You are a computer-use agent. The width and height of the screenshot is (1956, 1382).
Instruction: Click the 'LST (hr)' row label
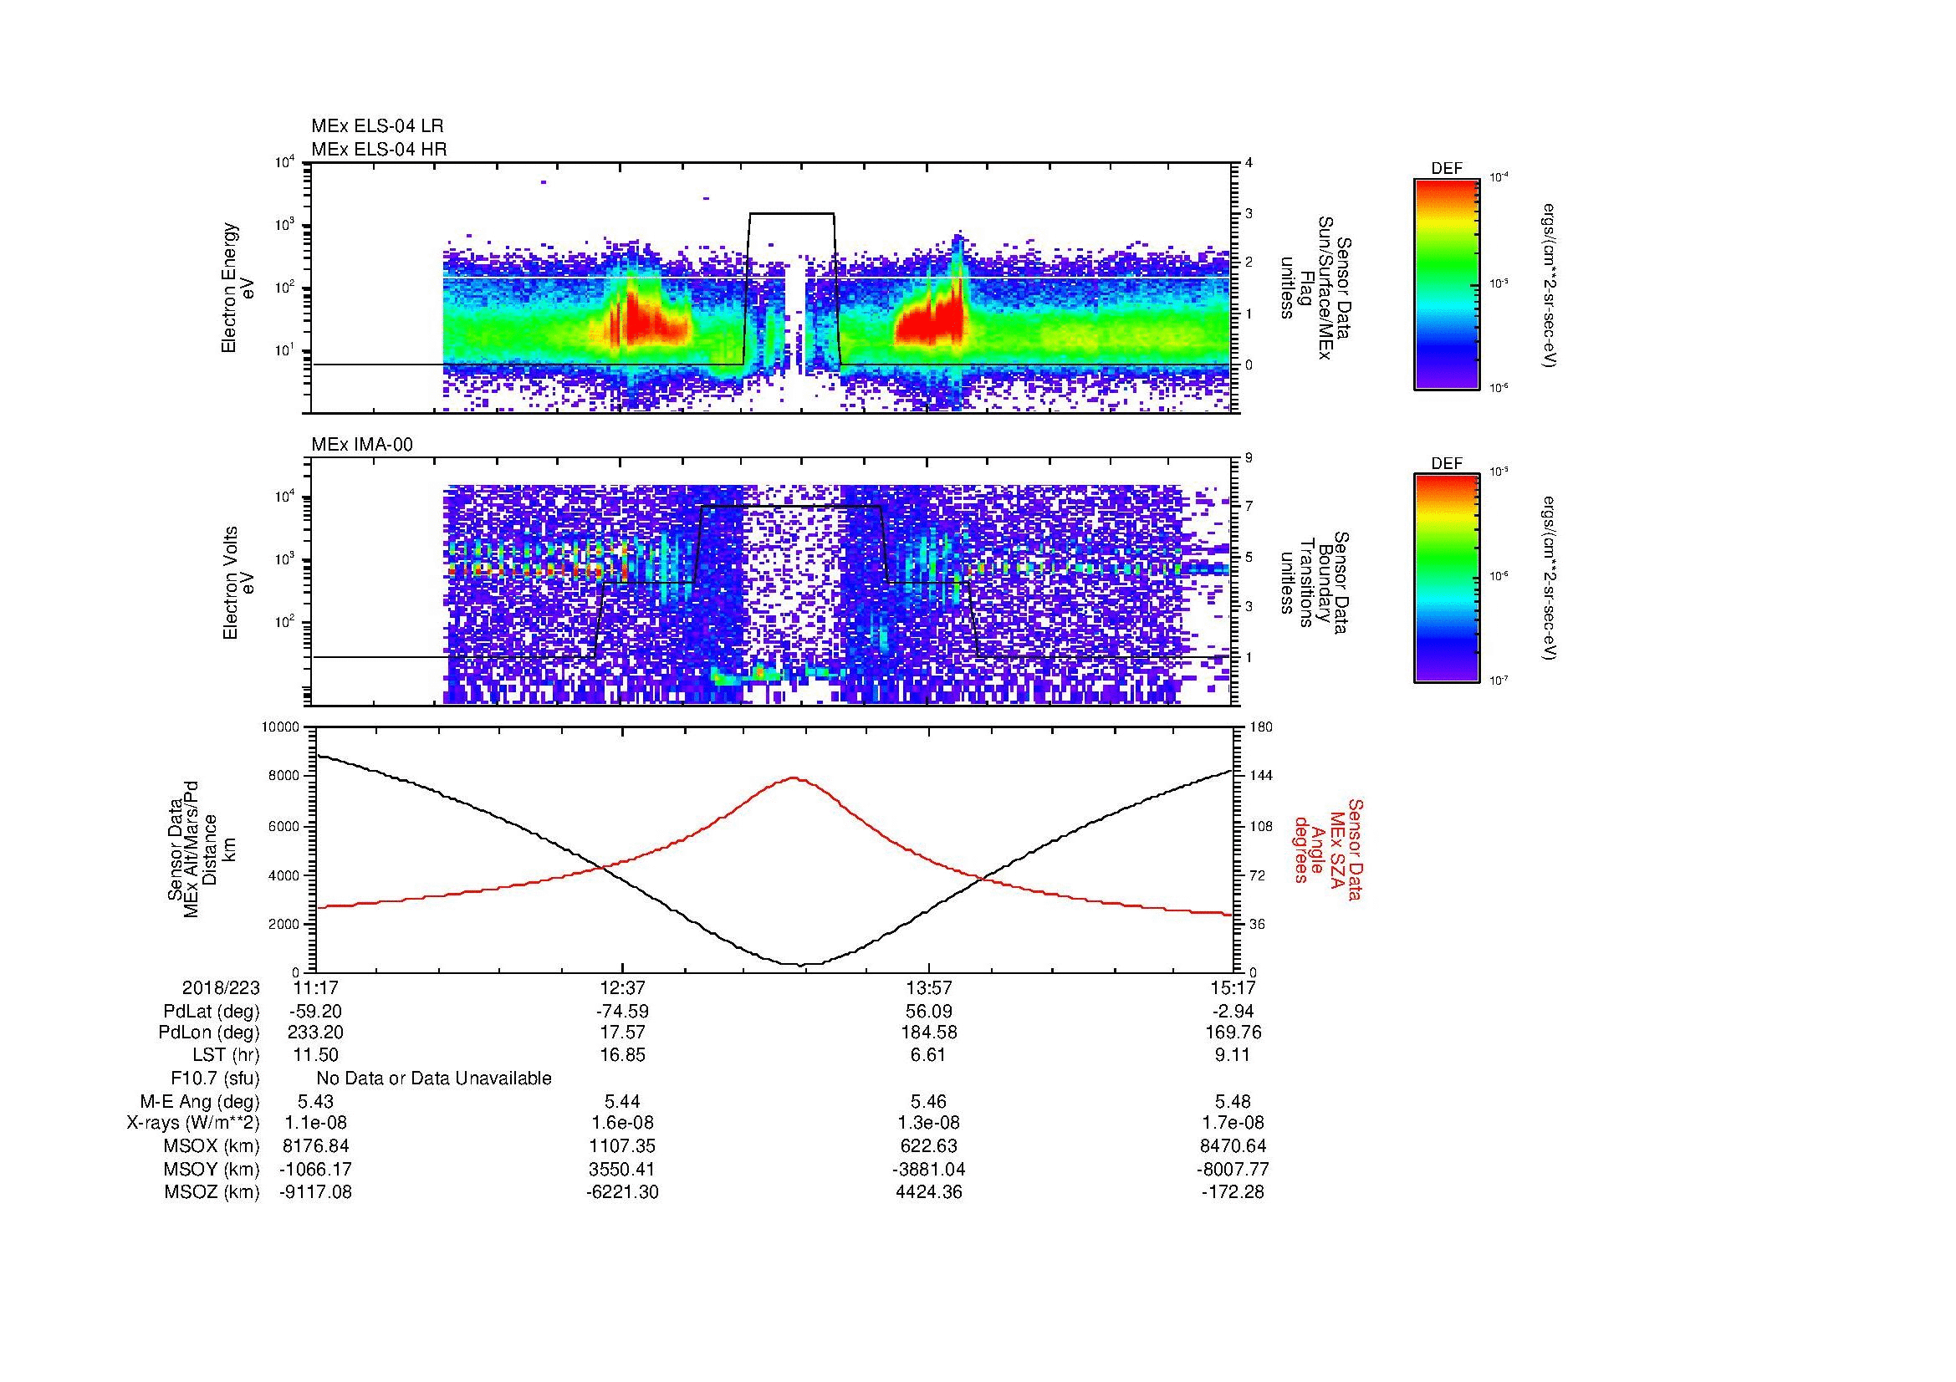tap(226, 1055)
